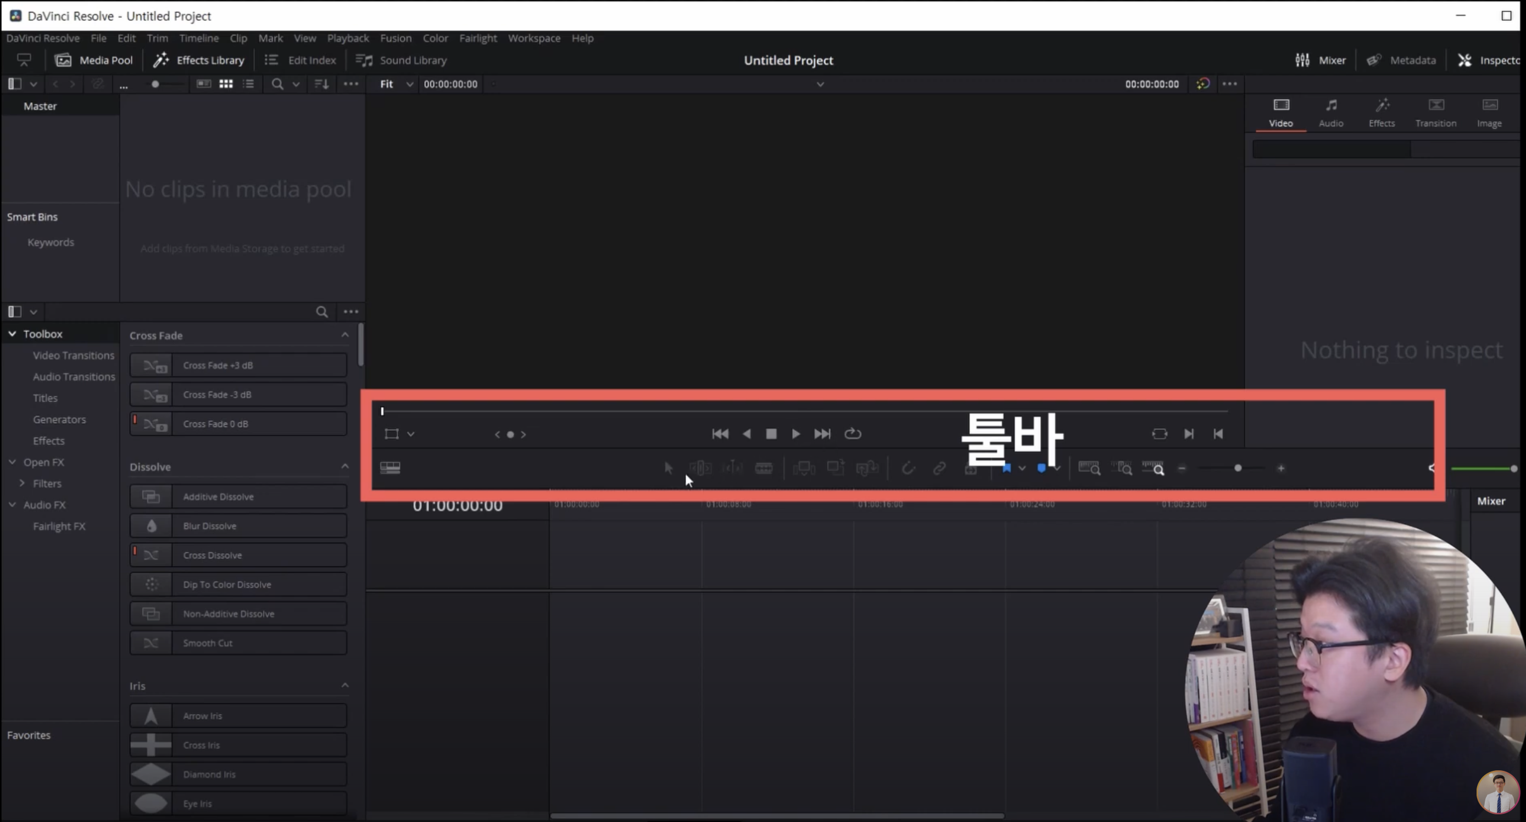
Task: Click the Insert Clip toolbar icon
Action: pos(804,468)
